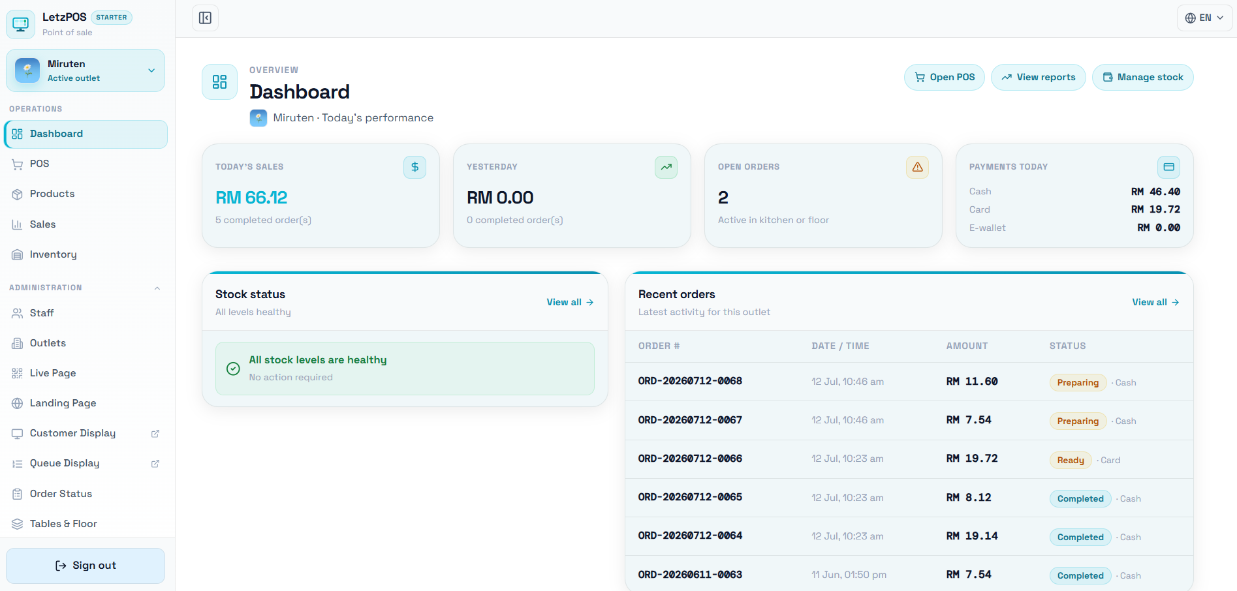The width and height of the screenshot is (1237, 591).
Task: Click View all in Recent orders panel
Action: 1155,302
